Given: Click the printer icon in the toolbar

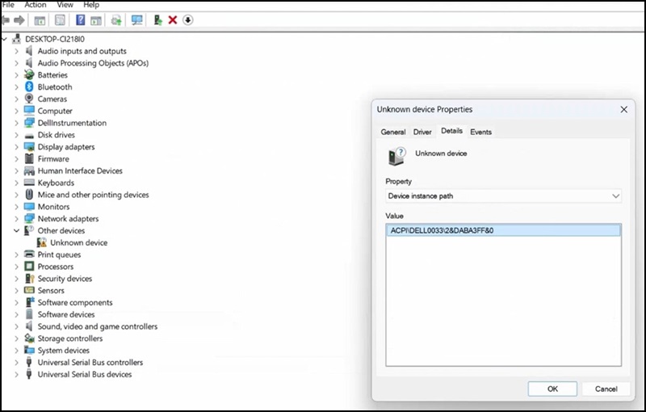Looking at the screenshot, I should (x=116, y=20).
